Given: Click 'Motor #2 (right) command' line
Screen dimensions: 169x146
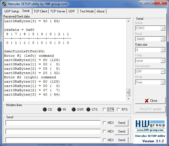Looking at the screenshot, I should pos(30,77).
